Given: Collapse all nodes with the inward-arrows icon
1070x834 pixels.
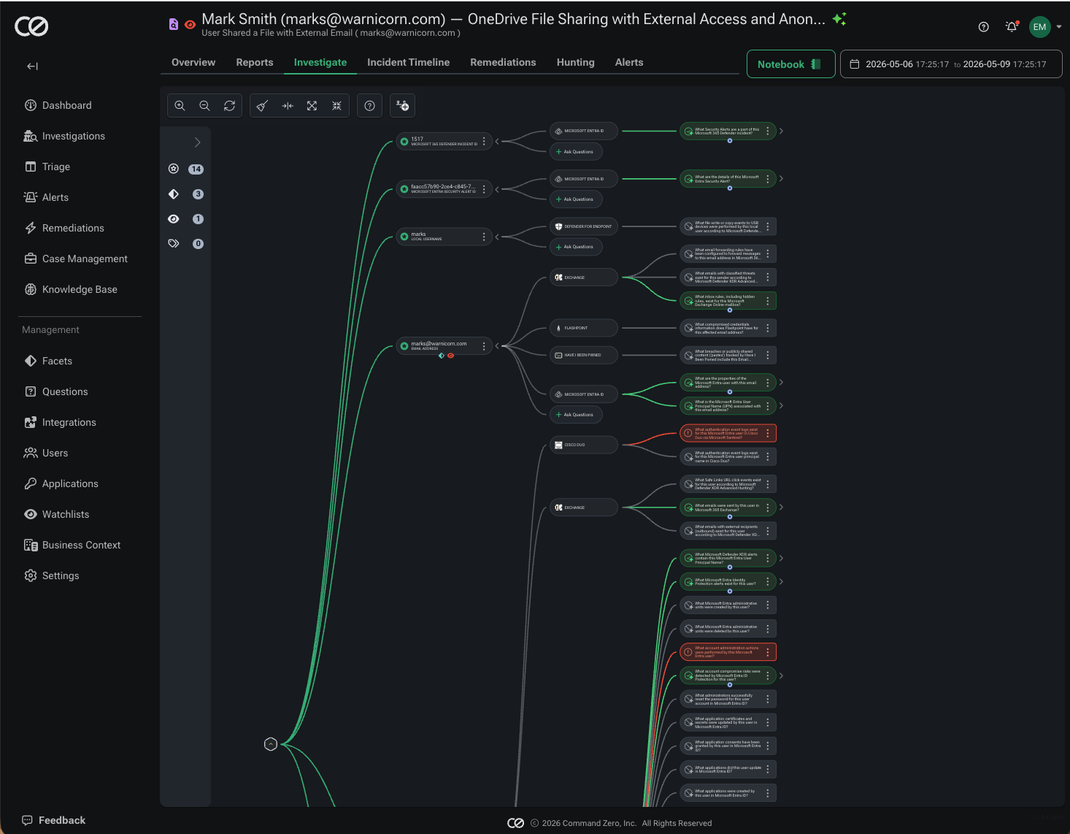Looking at the screenshot, I should pos(336,106).
